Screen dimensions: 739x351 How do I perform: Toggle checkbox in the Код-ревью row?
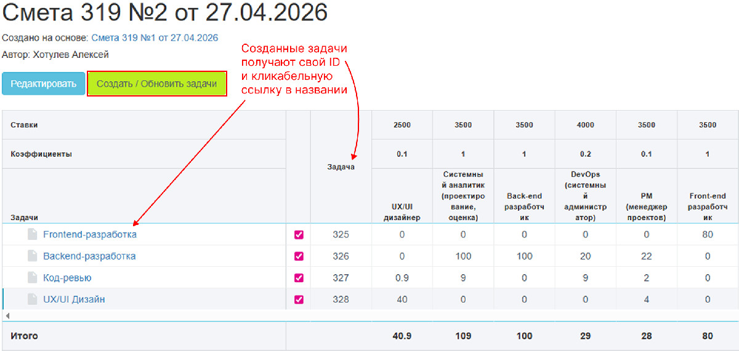coord(299,278)
